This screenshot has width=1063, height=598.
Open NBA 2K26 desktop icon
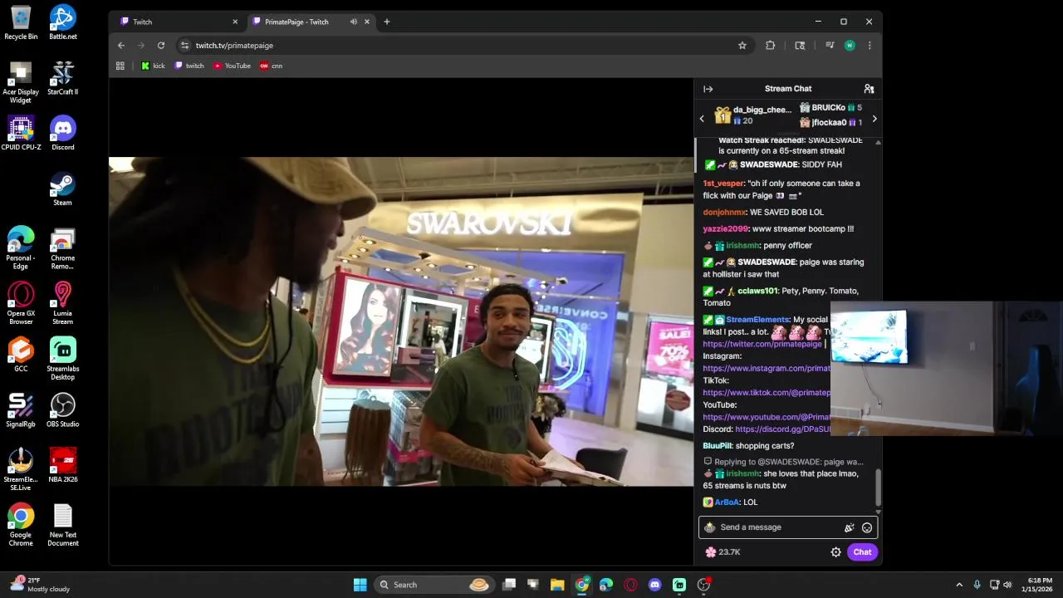click(63, 466)
